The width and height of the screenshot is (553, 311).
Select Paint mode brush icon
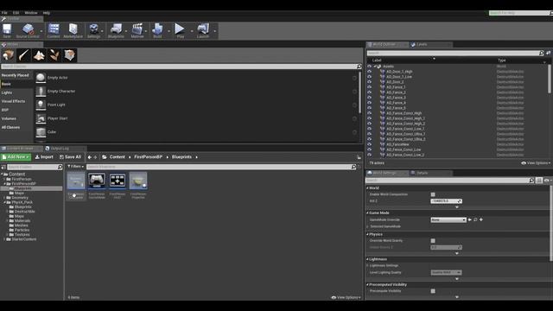coord(23,55)
